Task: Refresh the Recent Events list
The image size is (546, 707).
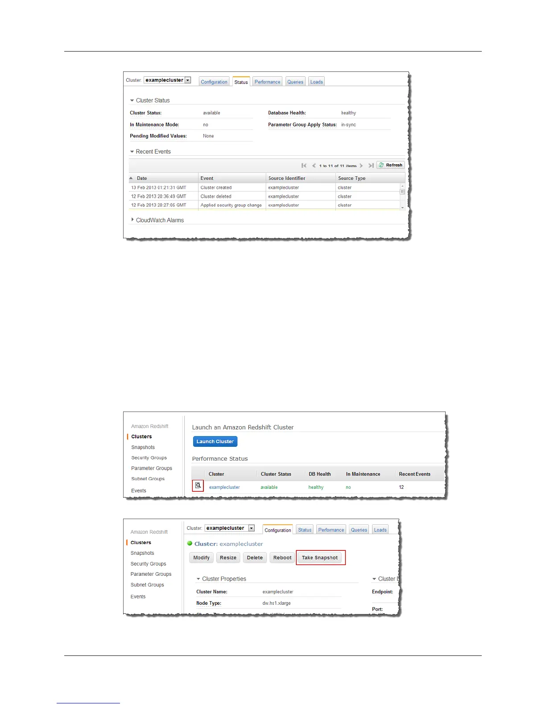Action: pos(390,165)
